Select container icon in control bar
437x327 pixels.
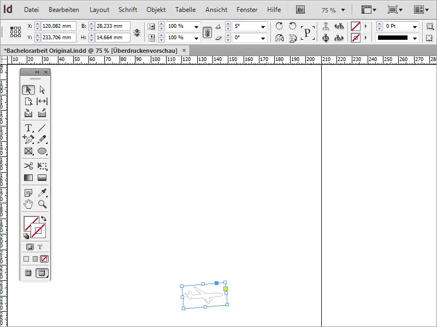[x=326, y=26]
